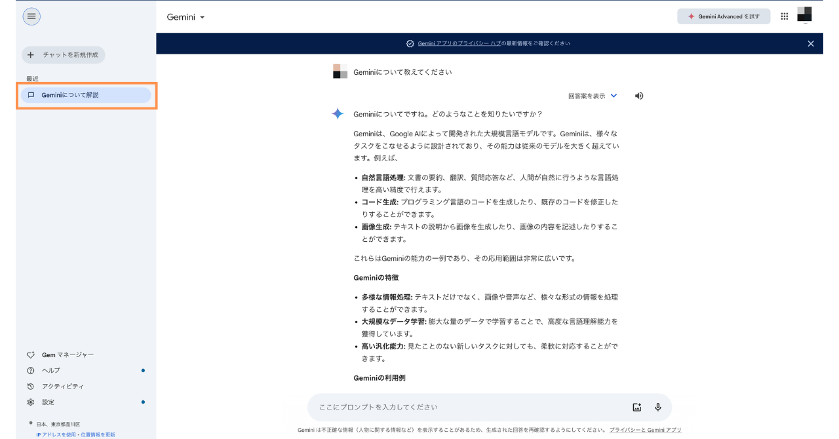Image resolution: width=839 pixels, height=439 pixels.
Task: Click 位置情報を更新 location link
Action: point(98,434)
